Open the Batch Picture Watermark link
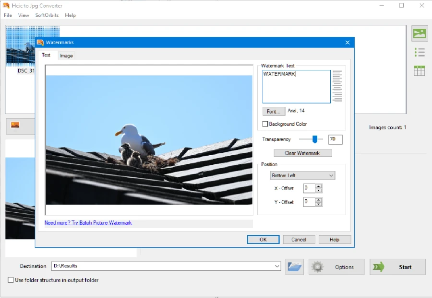 pos(88,223)
